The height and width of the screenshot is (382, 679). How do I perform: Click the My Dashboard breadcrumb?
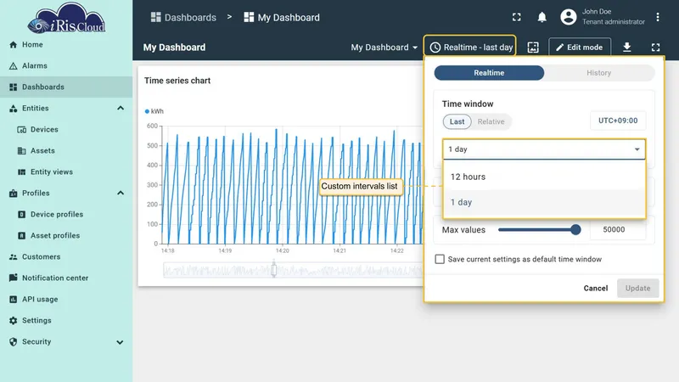click(x=282, y=17)
